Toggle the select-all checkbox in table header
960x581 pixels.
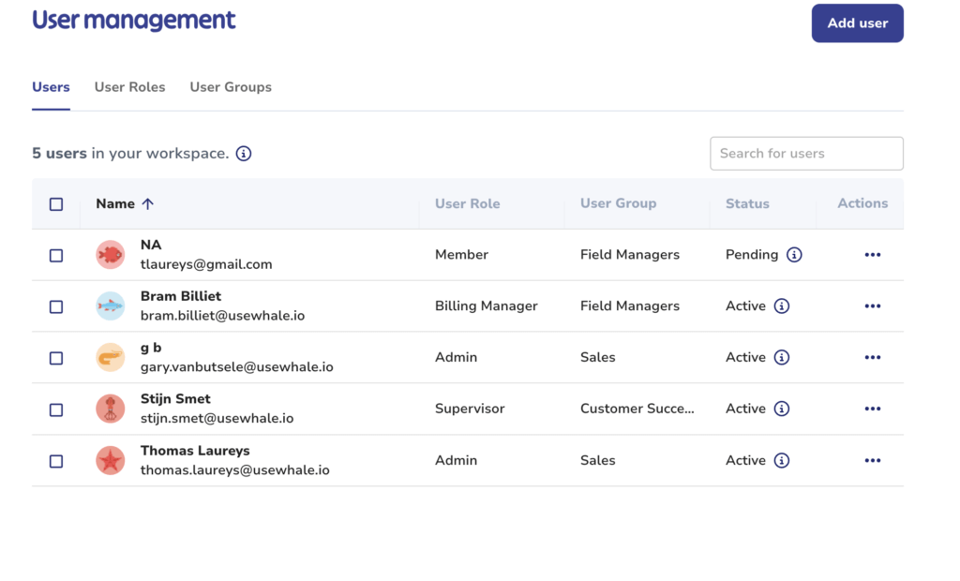point(56,204)
